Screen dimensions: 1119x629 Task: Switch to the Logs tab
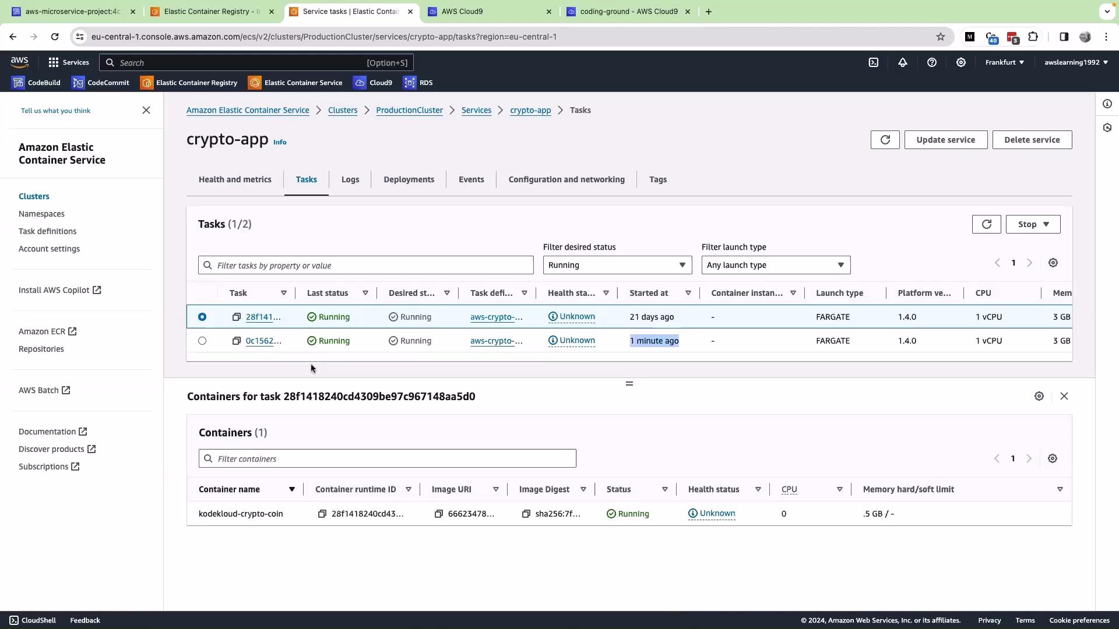point(350,179)
